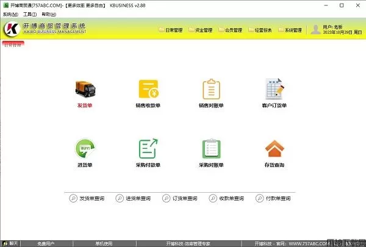Viewport: 366px width, 247px height.
Task: Click the application icon in title bar
Action: tap(6, 5)
